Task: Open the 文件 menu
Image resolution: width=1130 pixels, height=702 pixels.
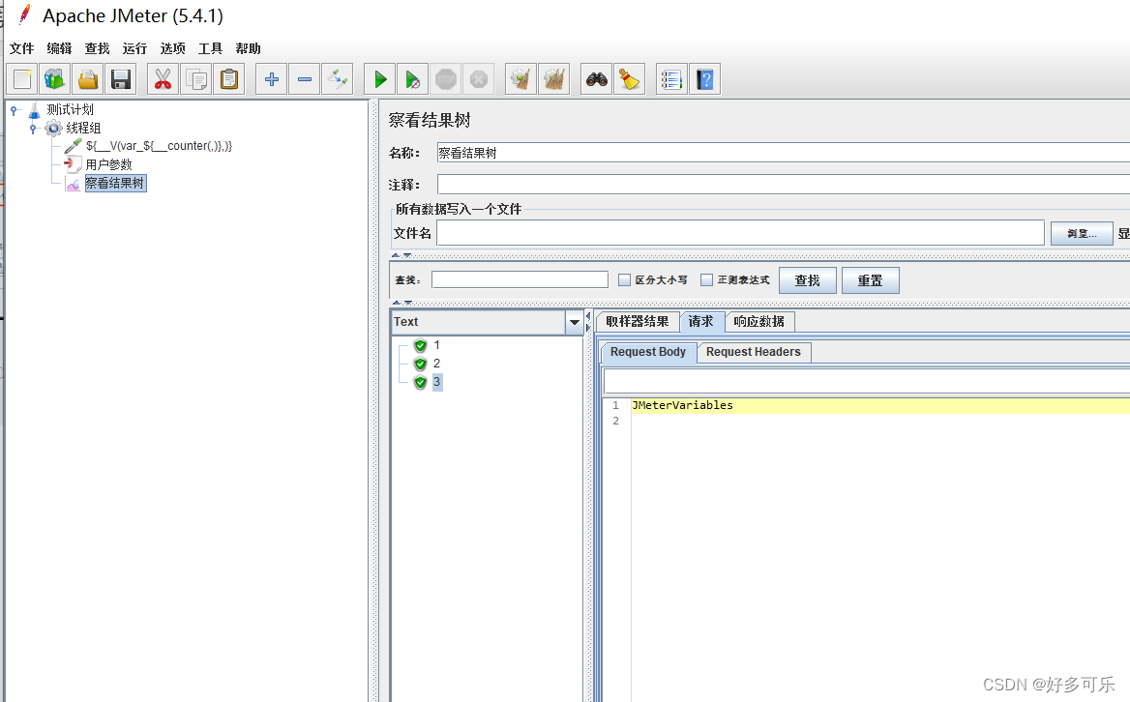Action: (x=21, y=48)
